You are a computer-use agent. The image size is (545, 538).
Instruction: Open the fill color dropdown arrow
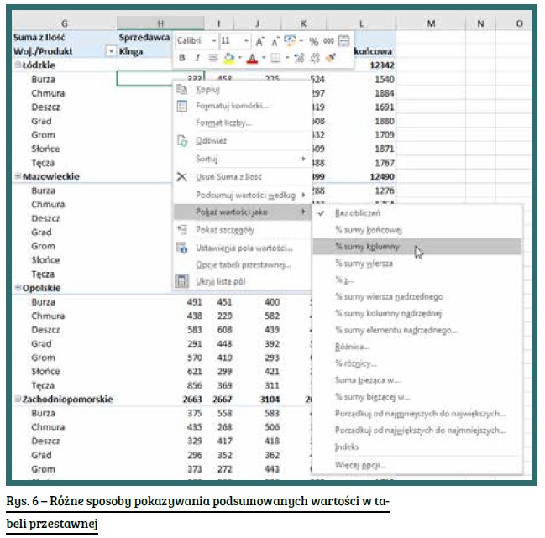click(x=240, y=58)
